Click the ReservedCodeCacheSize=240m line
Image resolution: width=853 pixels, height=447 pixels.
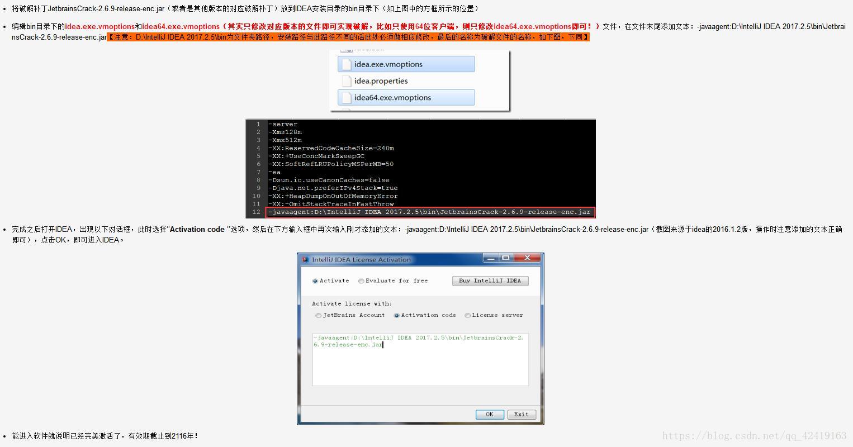click(x=331, y=148)
